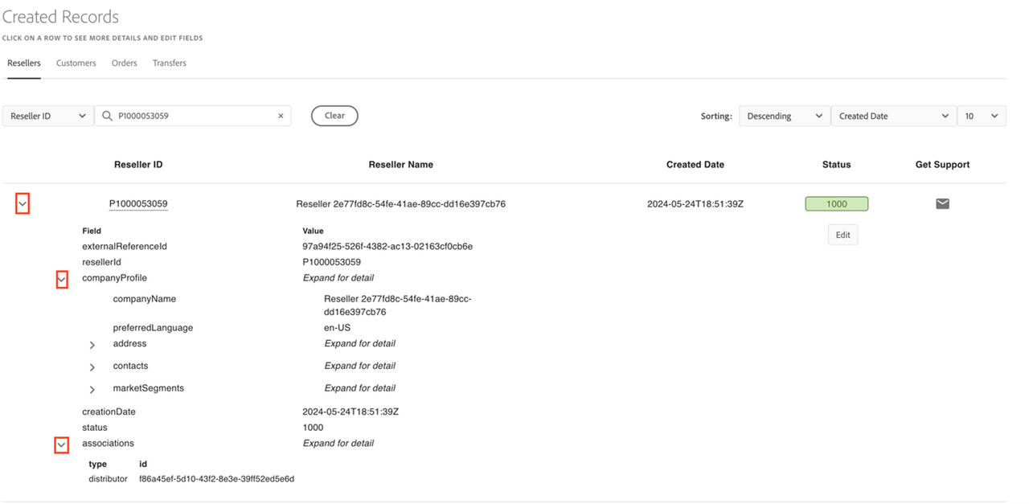Screen dimensions: 1029x504
Task: Expand the contacts field details
Action: (92, 367)
